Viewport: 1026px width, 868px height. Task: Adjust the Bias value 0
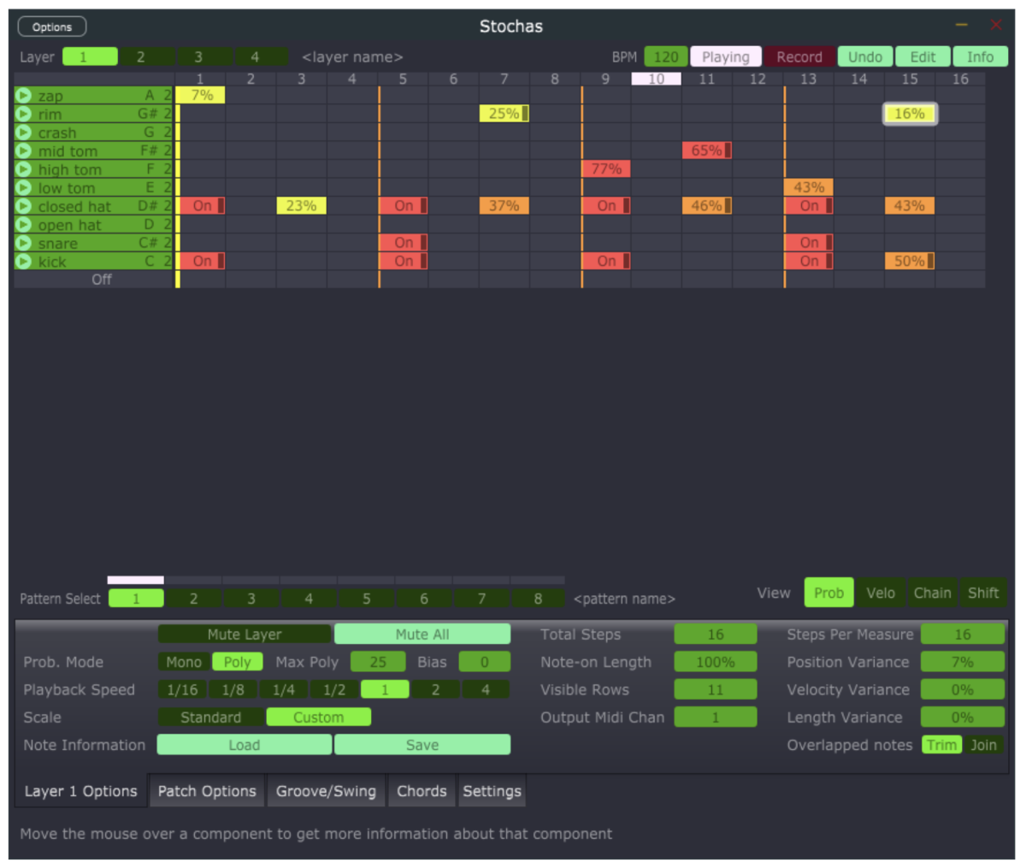tap(484, 662)
